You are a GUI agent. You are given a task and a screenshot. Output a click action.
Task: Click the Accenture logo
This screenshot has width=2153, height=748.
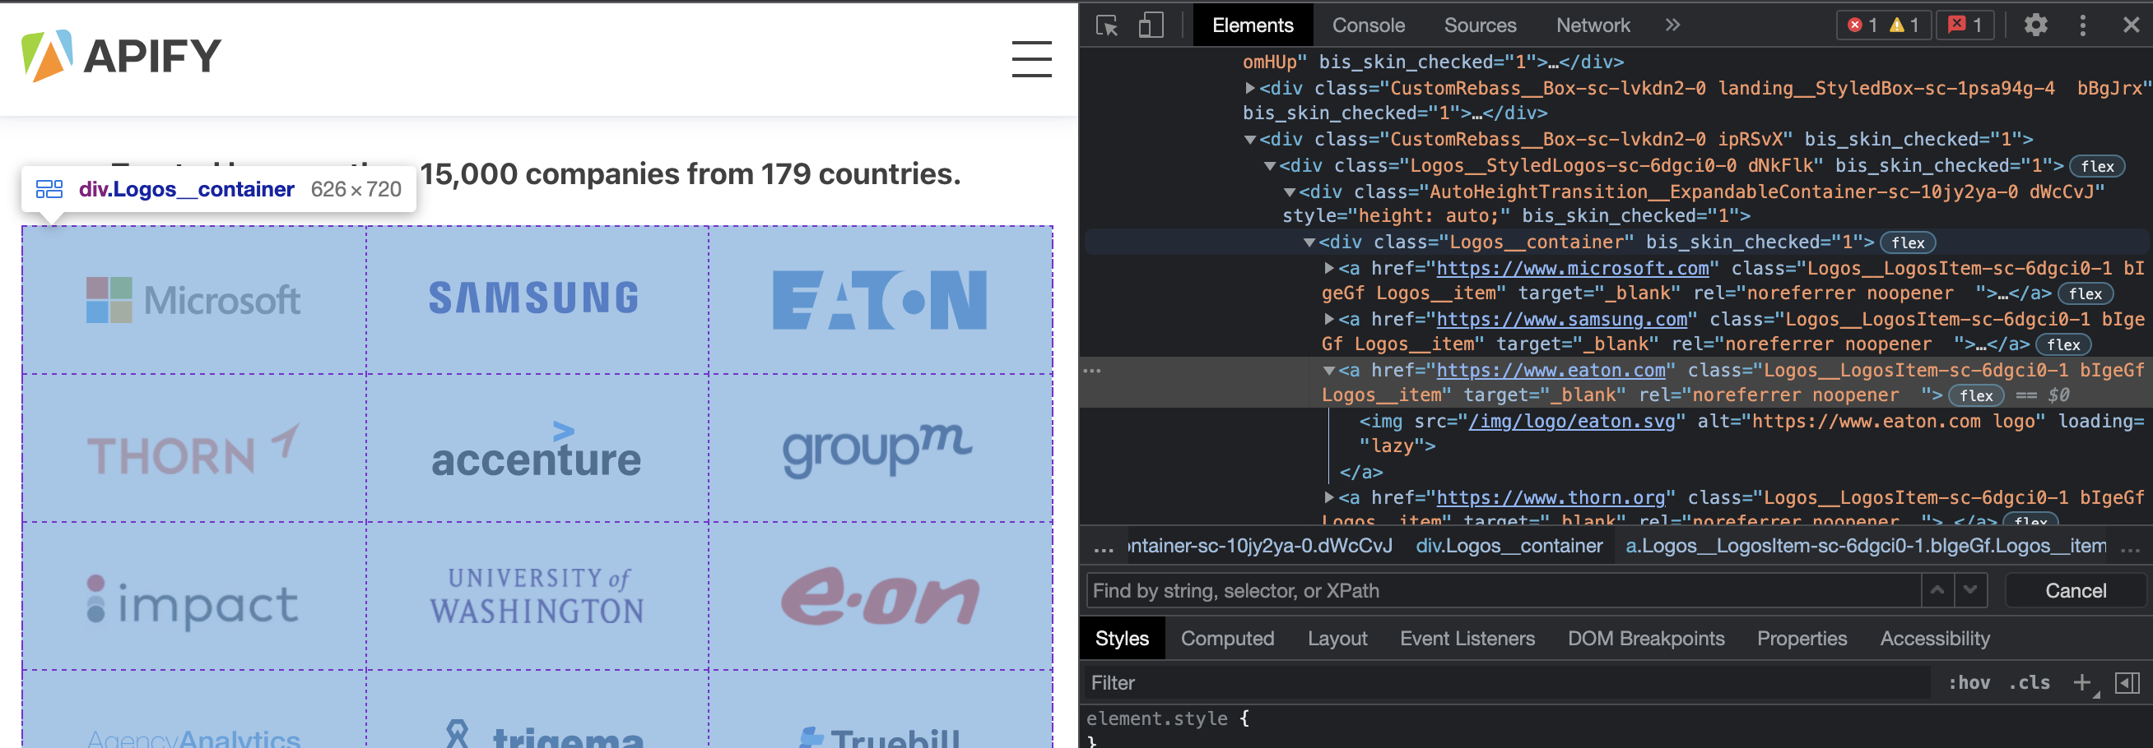536,449
